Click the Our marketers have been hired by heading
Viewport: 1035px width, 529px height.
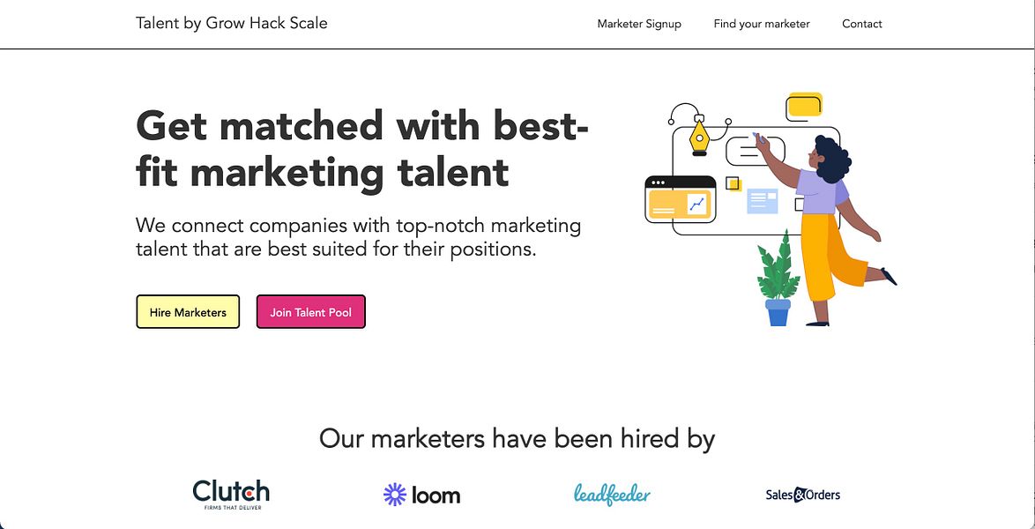pyautogui.click(x=517, y=437)
